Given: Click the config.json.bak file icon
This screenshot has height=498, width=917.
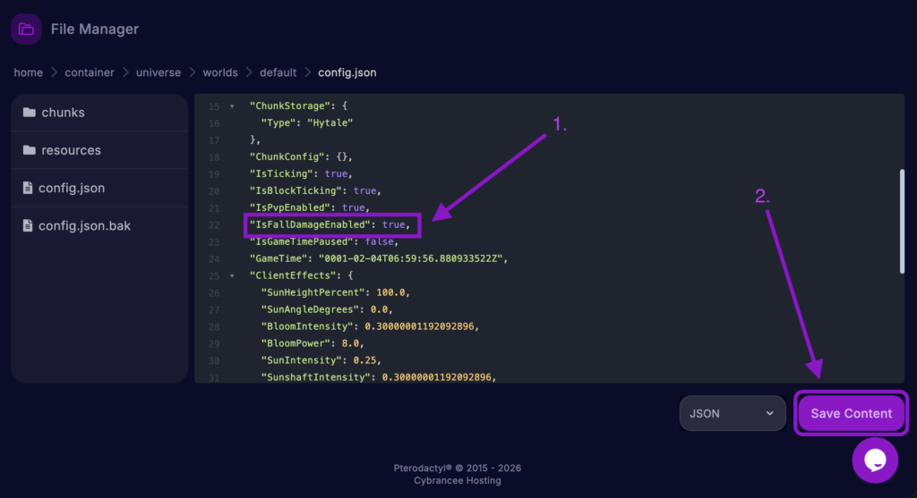Looking at the screenshot, I should [x=29, y=225].
